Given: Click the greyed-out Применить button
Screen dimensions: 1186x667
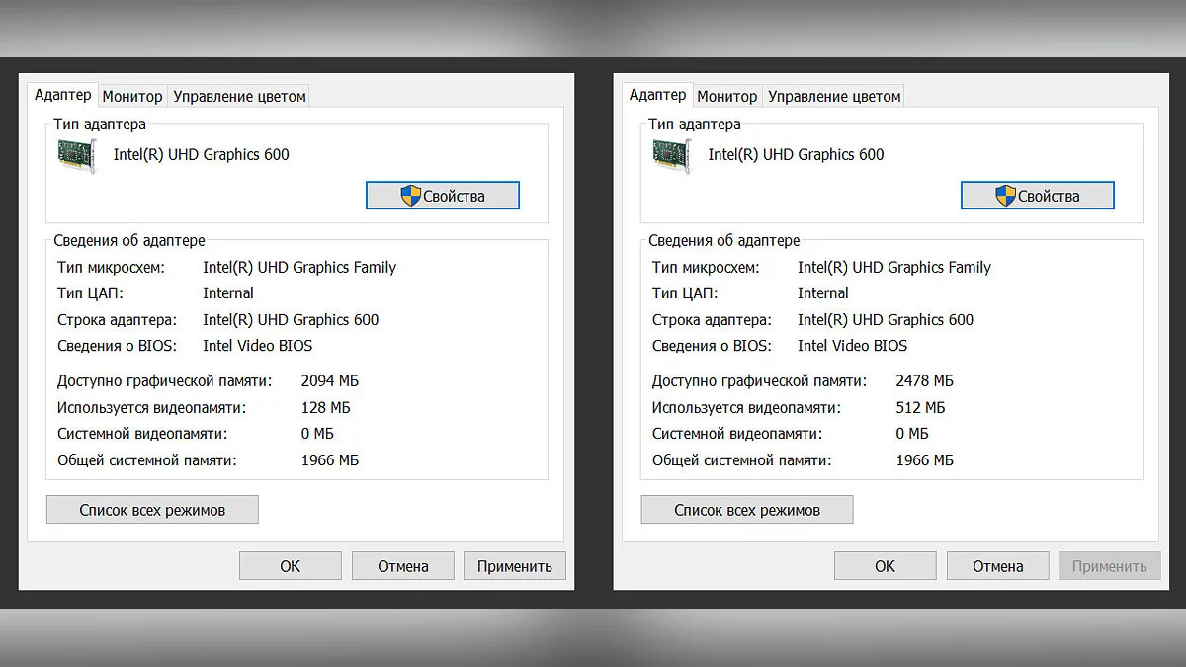Looking at the screenshot, I should pos(1109,566).
